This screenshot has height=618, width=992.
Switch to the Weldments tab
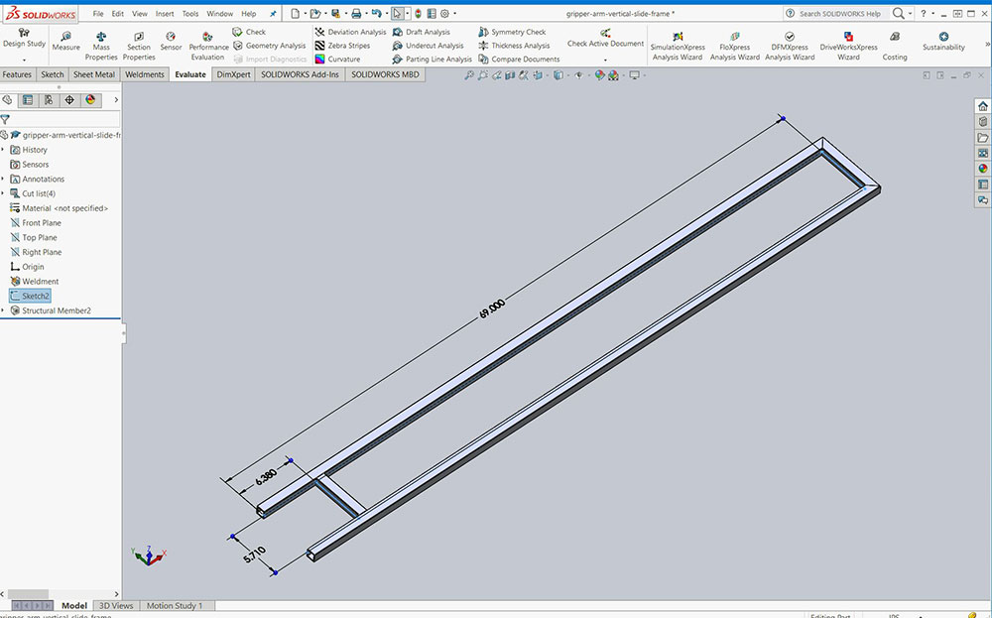pos(145,74)
